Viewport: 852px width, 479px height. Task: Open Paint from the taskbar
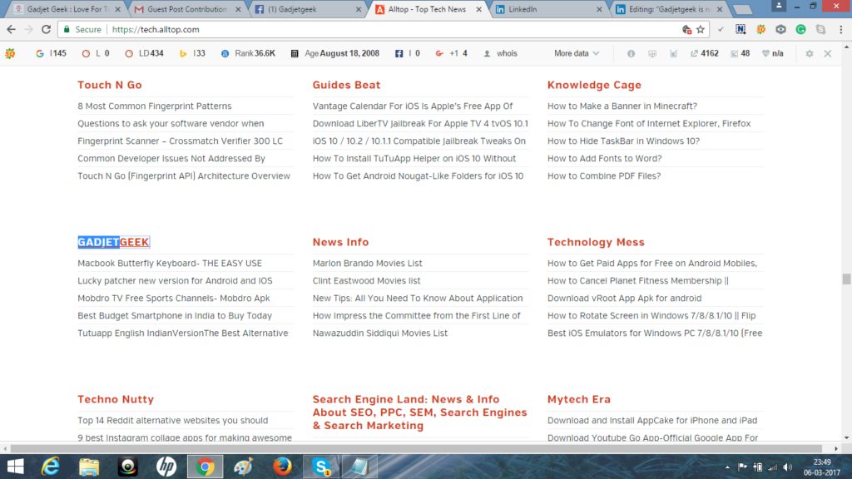[244, 467]
